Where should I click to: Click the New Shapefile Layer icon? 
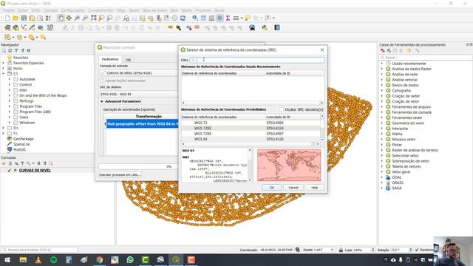(x=24, y=28)
